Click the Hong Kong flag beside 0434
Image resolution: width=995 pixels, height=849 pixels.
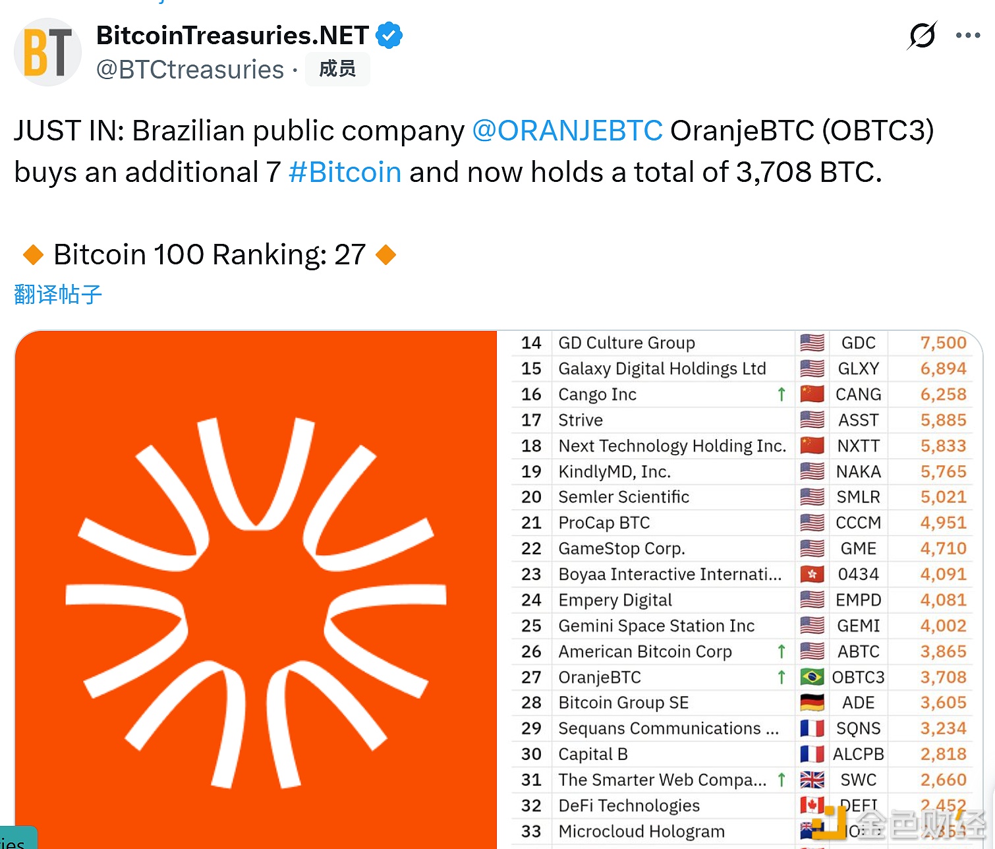[812, 574]
